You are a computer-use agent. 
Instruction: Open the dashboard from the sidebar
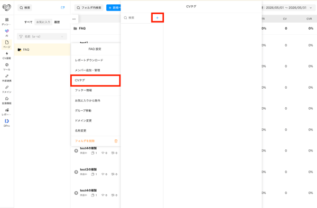(7, 22)
